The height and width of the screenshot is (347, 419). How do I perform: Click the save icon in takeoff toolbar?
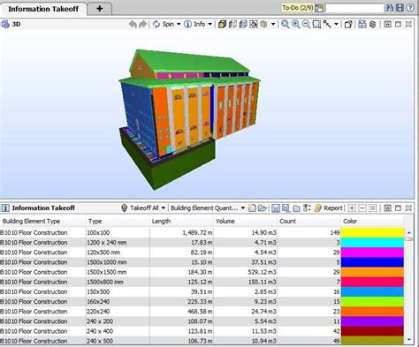(275, 208)
